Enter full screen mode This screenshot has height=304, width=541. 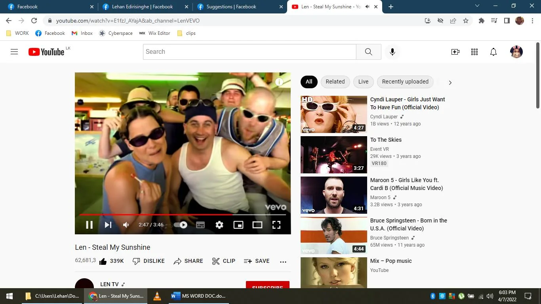276,225
